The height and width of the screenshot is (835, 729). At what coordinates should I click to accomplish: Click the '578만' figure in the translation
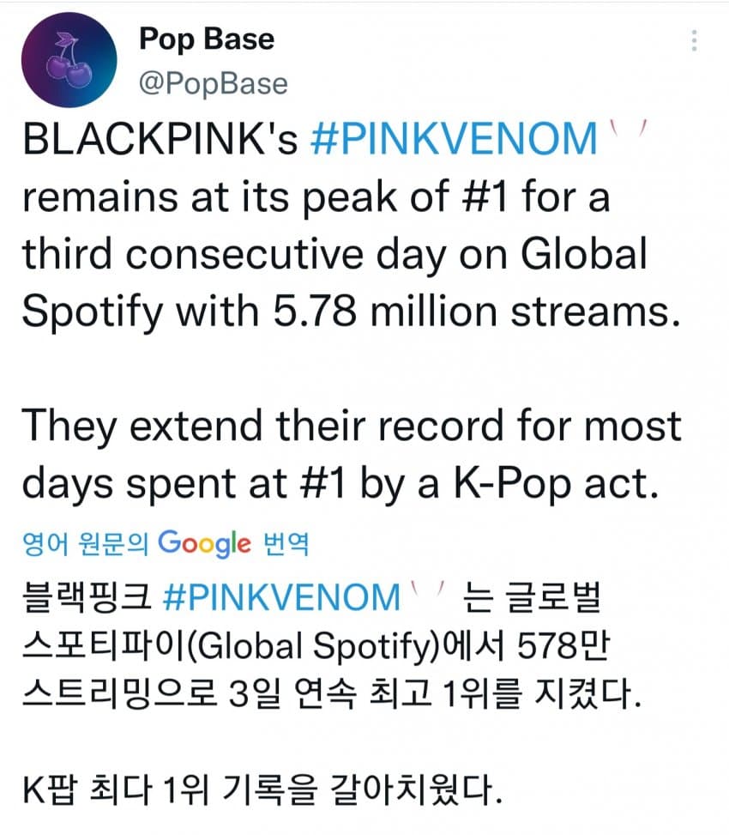[563, 645]
